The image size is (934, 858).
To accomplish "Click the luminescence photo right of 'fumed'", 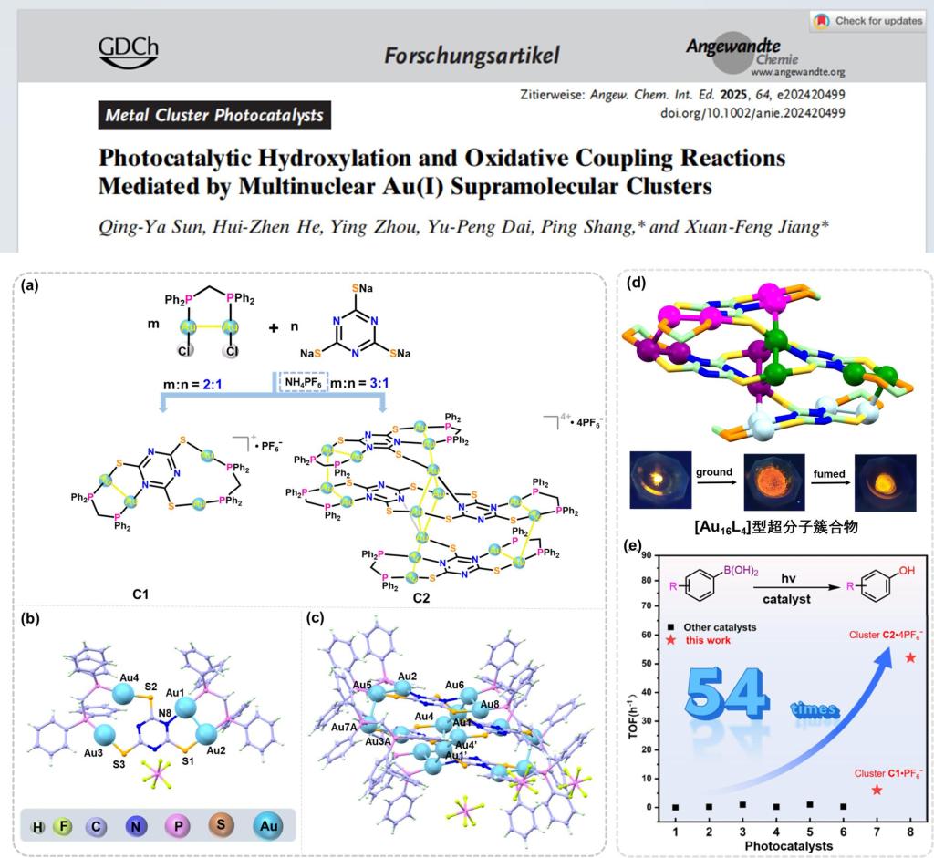I will 885,483.
